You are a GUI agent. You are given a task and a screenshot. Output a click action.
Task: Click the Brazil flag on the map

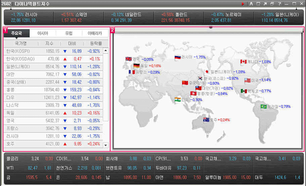tap(264, 107)
